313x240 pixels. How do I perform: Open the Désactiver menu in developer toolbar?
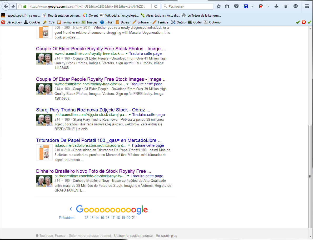pyautogui.click(x=12, y=22)
